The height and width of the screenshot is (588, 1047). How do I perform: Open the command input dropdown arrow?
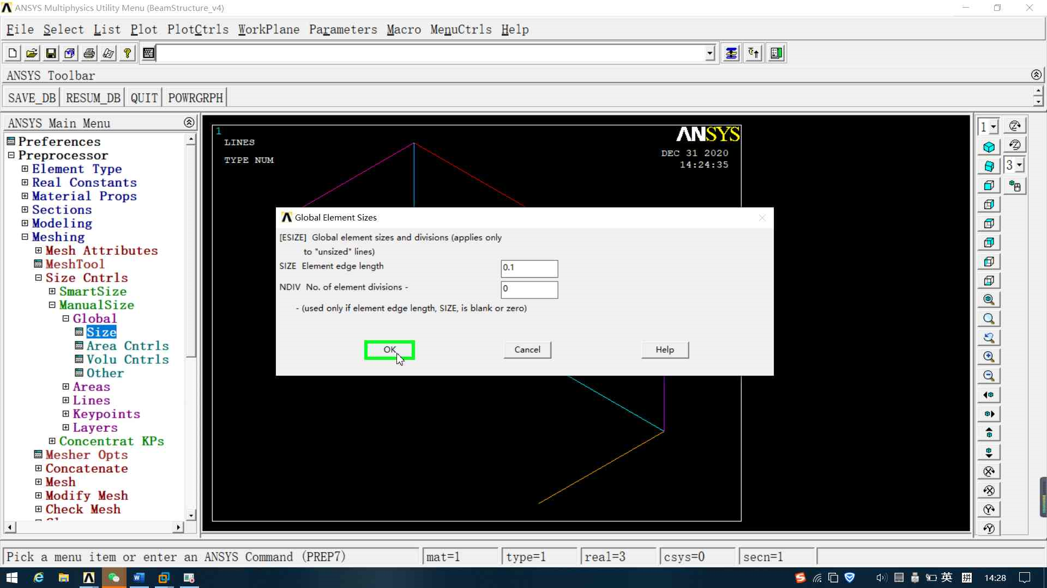(x=709, y=53)
